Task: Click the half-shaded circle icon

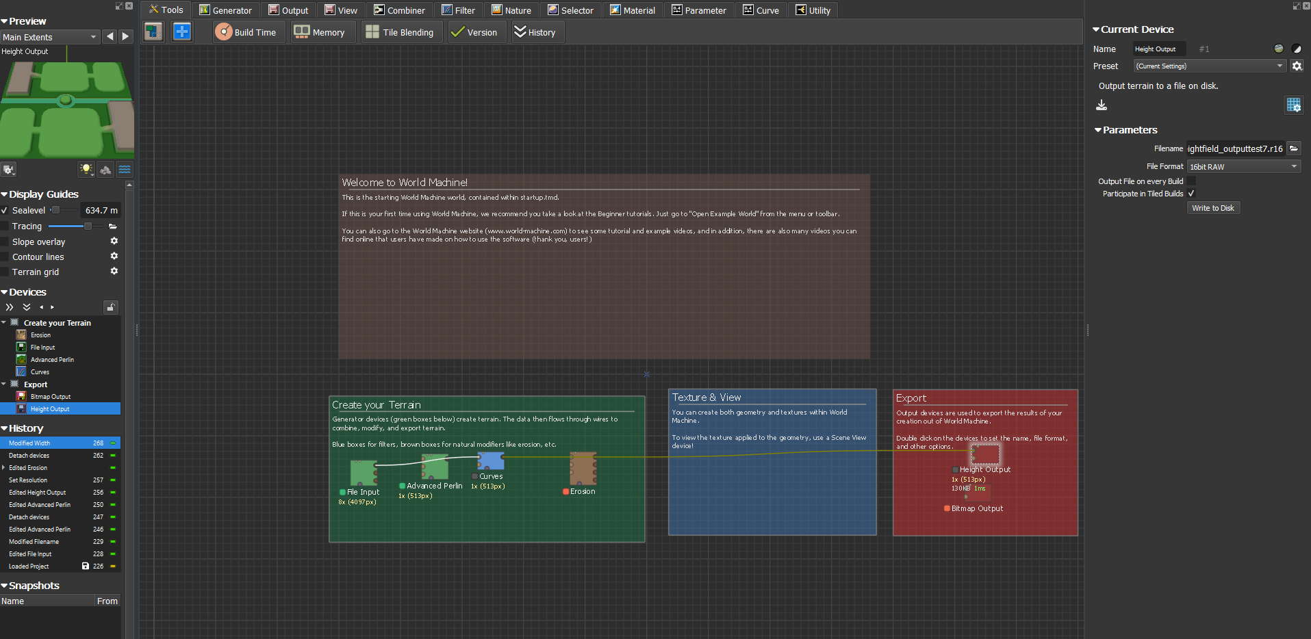Action: tap(1297, 49)
